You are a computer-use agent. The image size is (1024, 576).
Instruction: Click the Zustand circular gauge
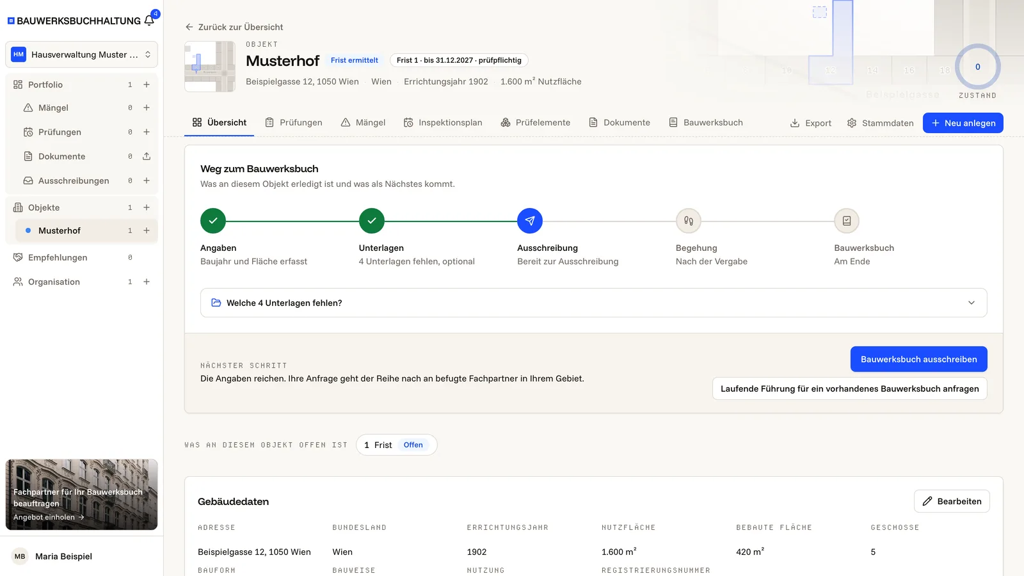pos(977,67)
